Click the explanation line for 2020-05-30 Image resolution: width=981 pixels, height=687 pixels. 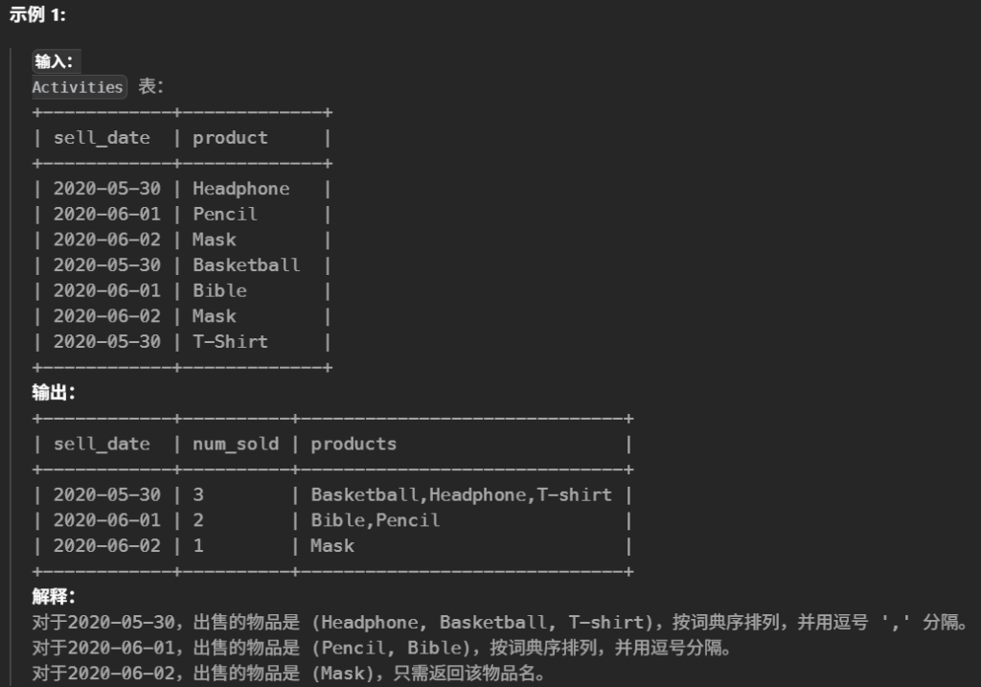pyautogui.click(x=498, y=623)
